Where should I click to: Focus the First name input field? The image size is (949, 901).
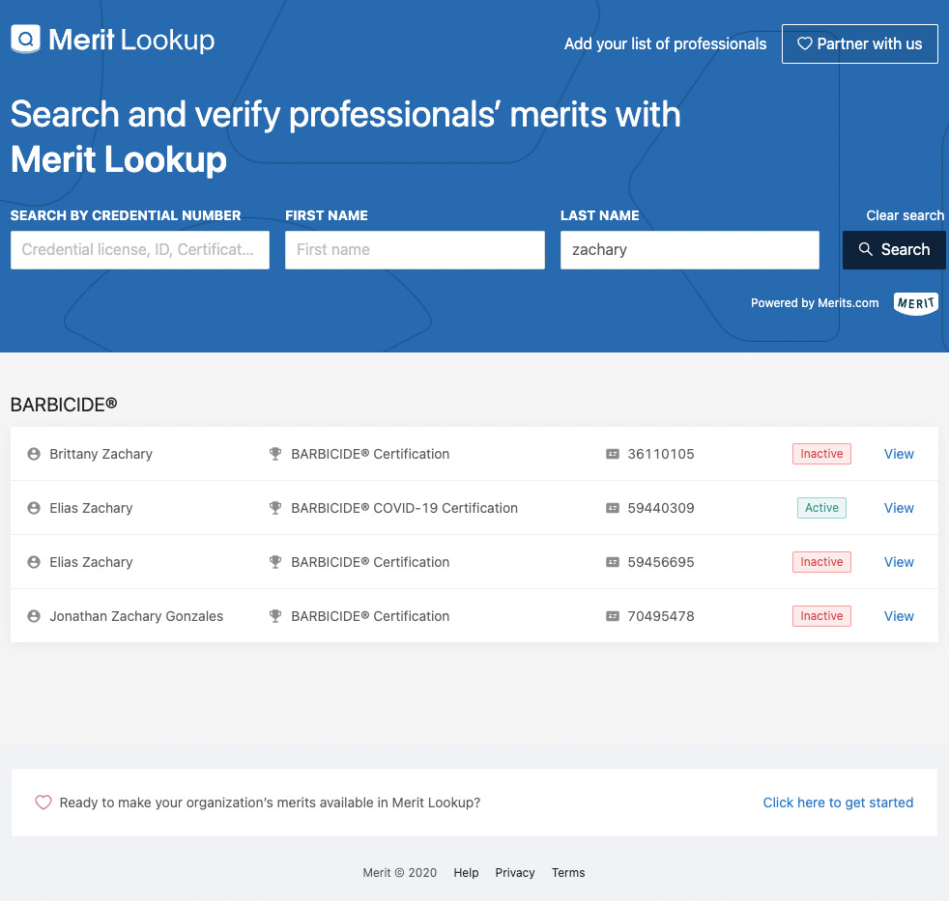(415, 250)
